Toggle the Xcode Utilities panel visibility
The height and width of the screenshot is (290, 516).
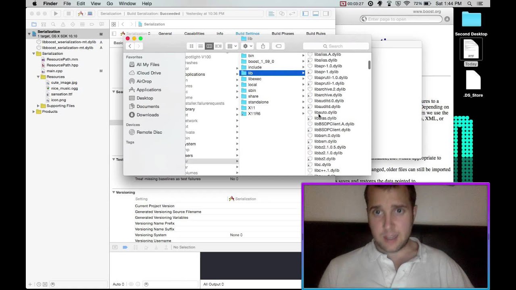coord(326,13)
